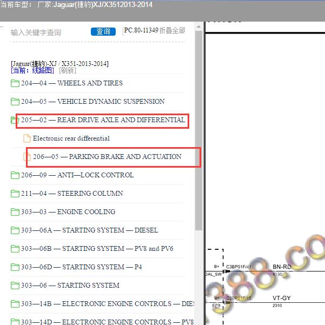The width and height of the screenshot is (325, 325).
Task: Open 206—05 PARKING BRAKE AND ACTUATION
Action: pos(107,156)
